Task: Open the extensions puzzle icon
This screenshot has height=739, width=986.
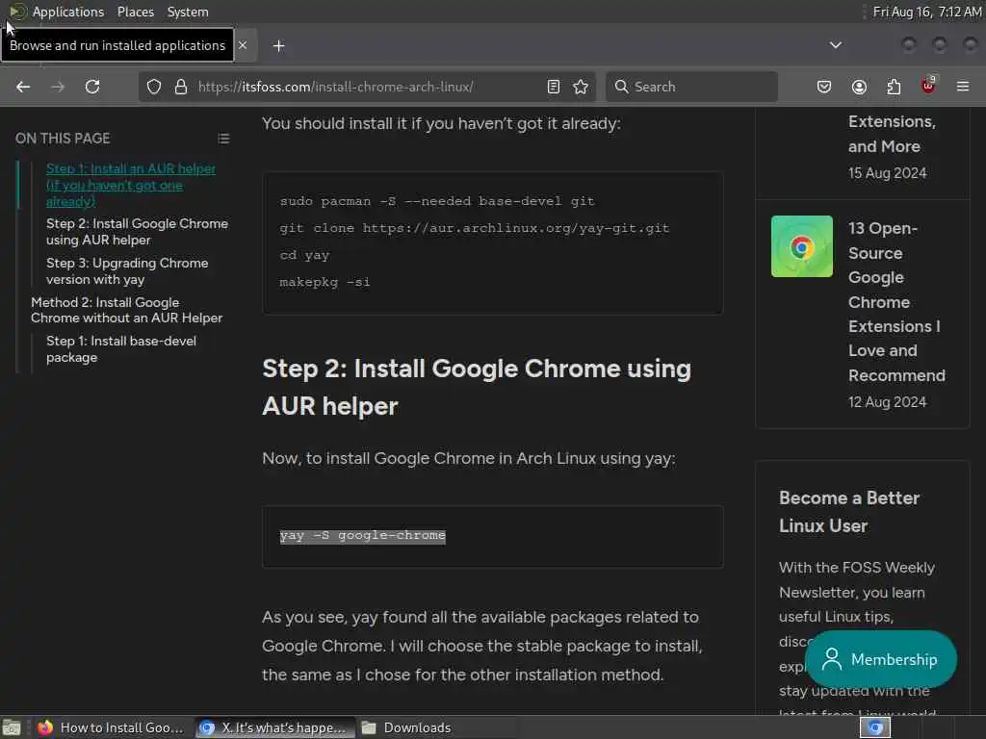Action: [894, 87]
